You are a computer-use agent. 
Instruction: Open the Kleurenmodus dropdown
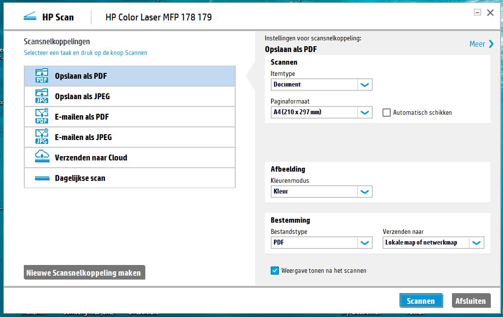coord(365,192)
